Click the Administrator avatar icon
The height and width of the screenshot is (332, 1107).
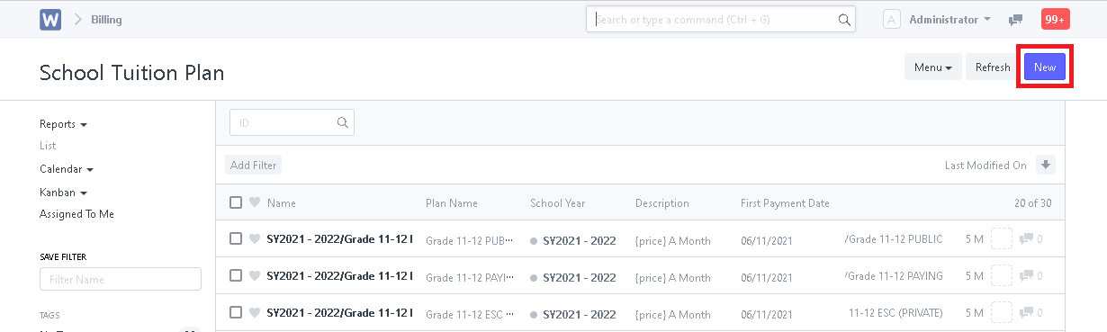point(892,19)
